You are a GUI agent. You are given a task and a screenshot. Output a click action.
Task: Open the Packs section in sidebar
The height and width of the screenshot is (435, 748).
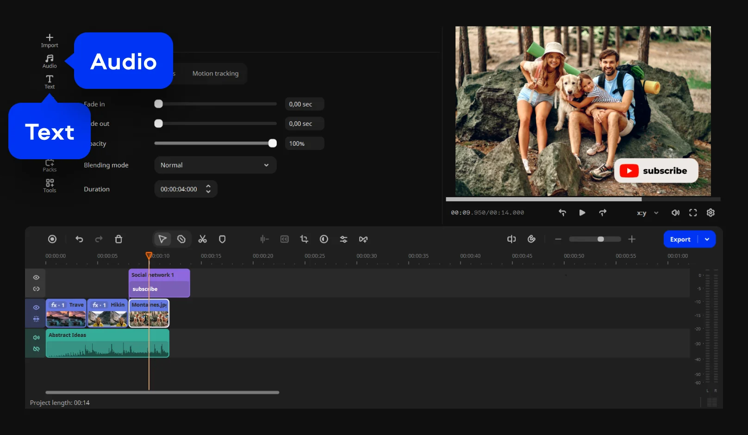pyautogui.click(x=50, y=166)
